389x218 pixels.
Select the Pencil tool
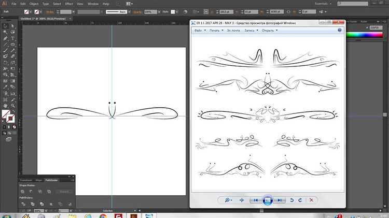click(12, 51)
